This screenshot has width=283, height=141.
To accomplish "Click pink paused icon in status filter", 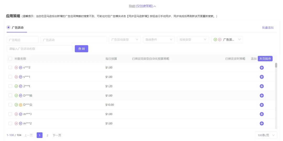I will click(220, 40).
